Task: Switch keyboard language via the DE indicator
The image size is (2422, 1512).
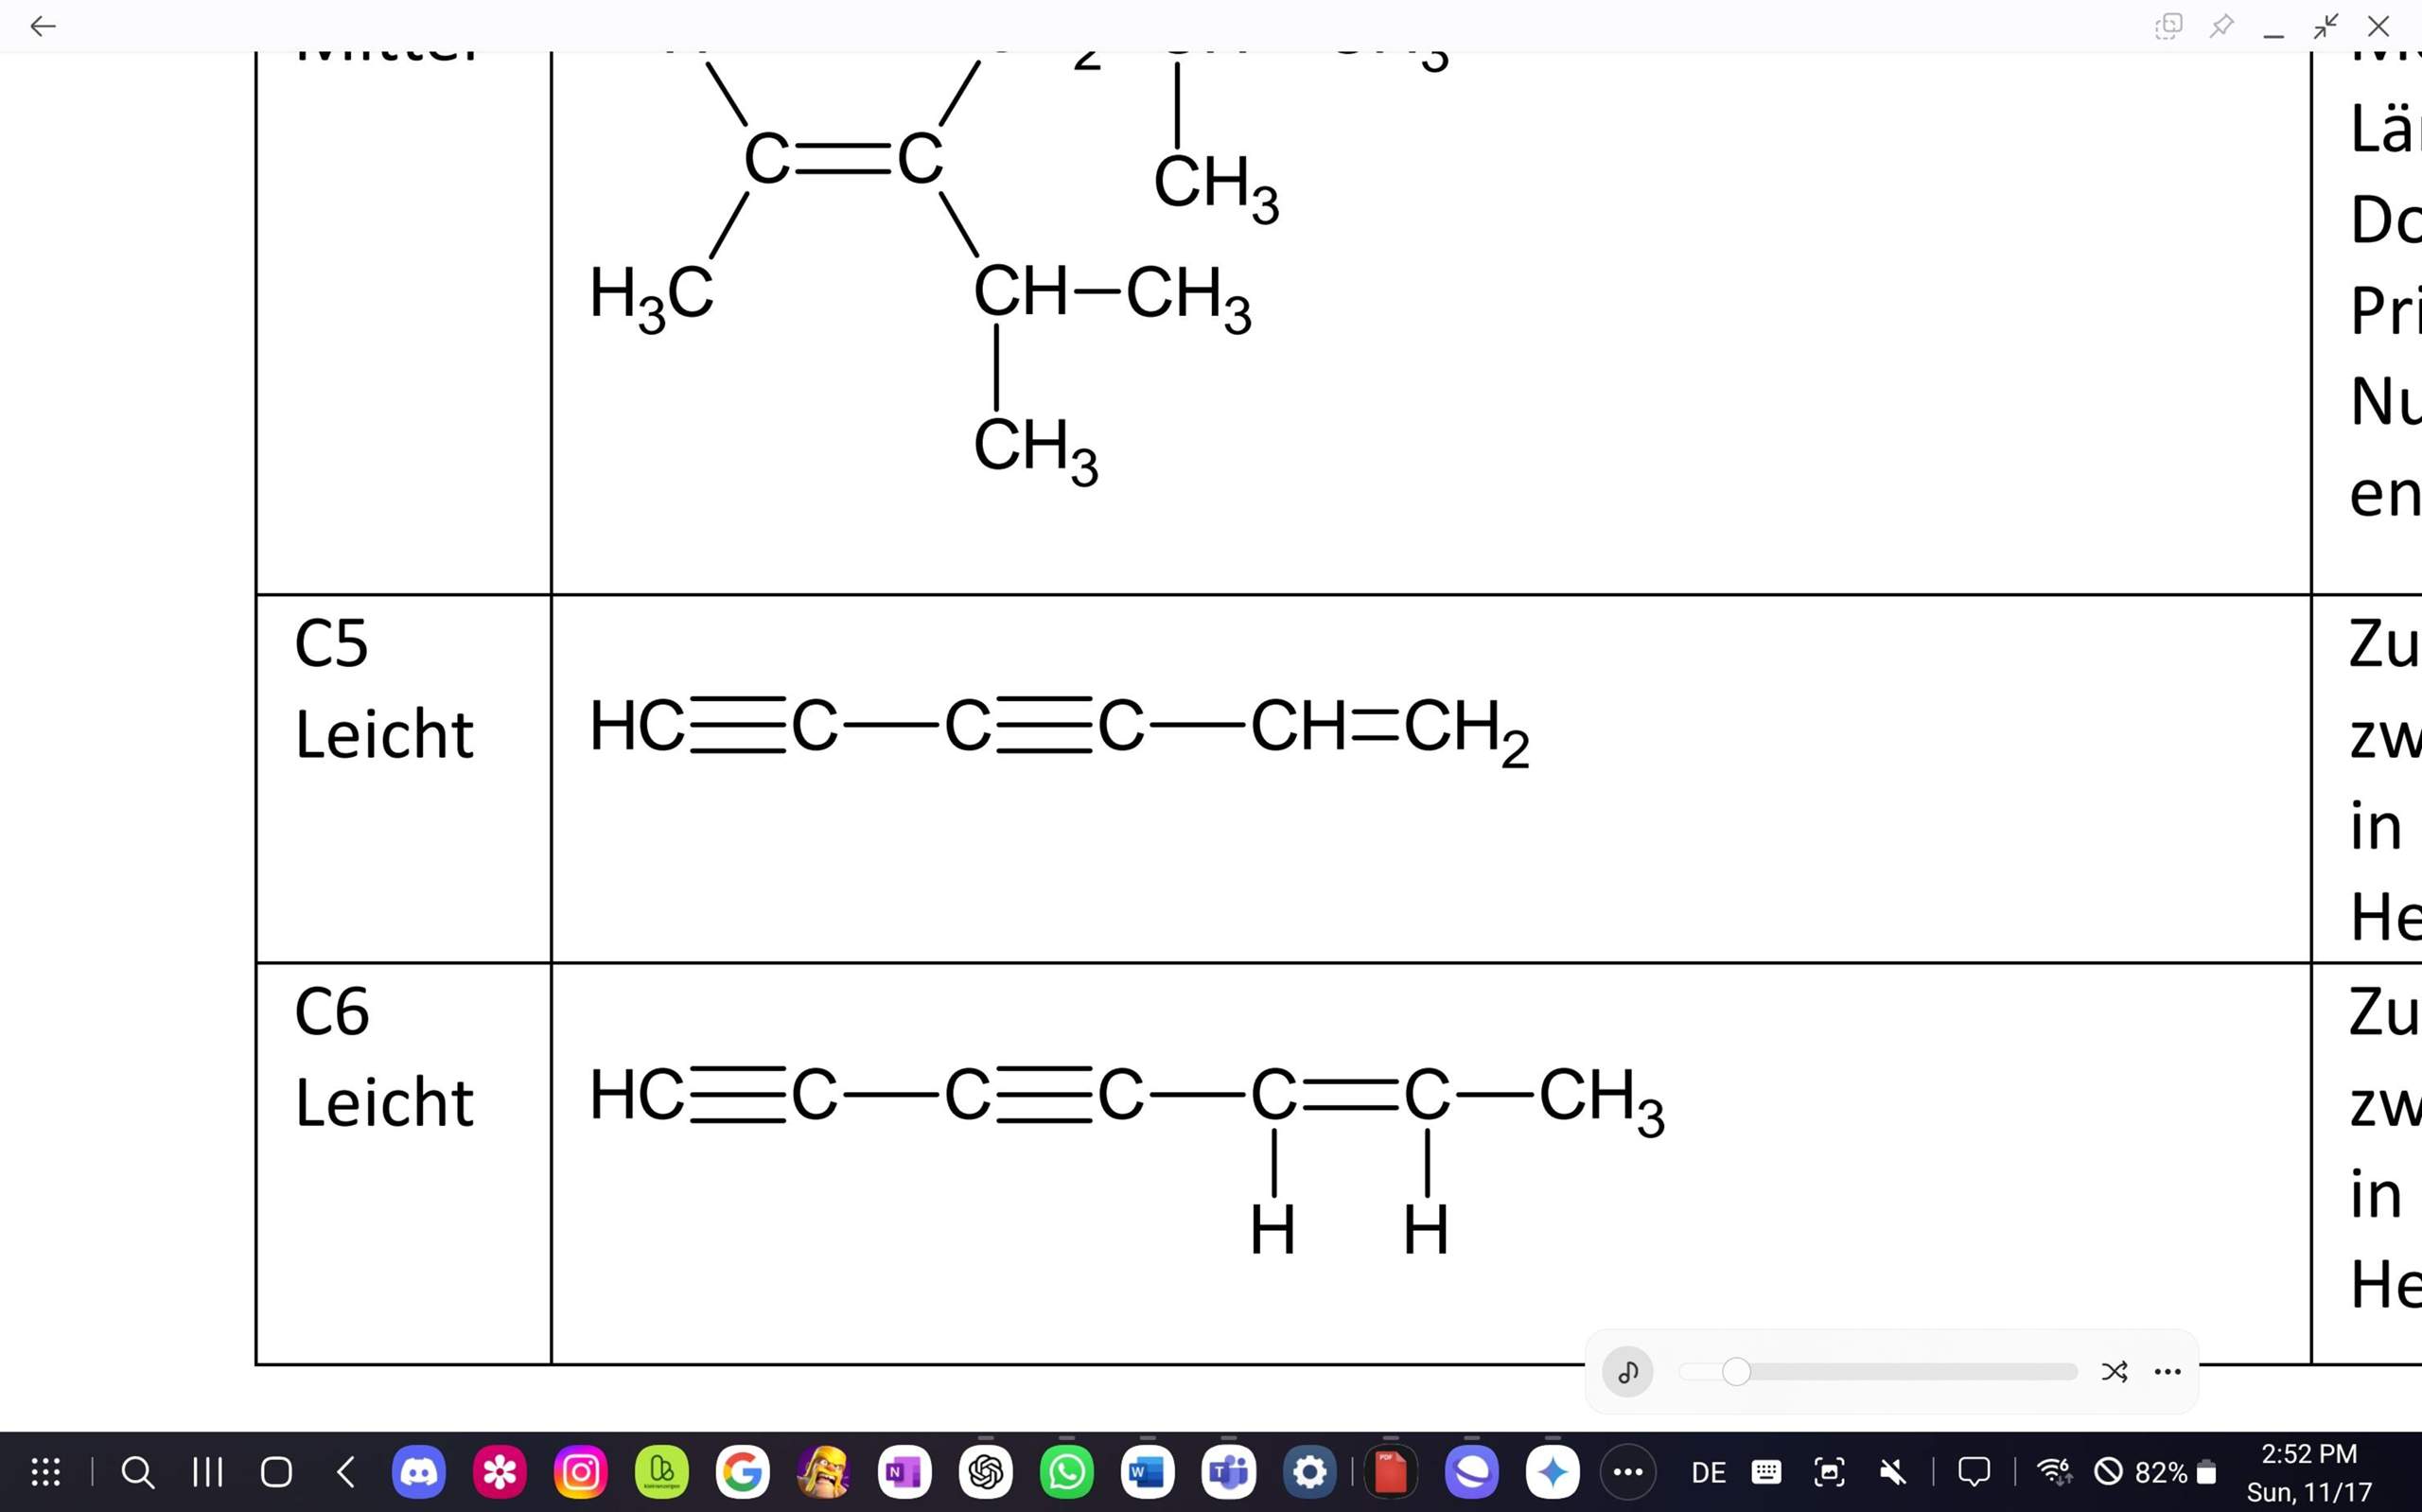Action: pyautogui.click(x=1708, y=1471)
